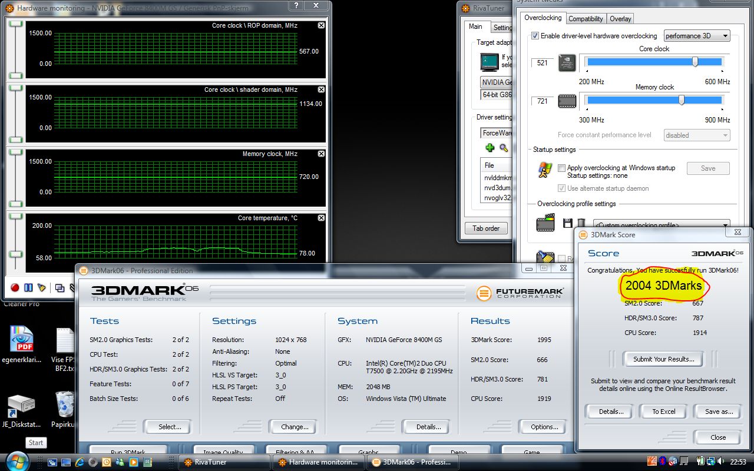This screenshot has height=471, width=754.
Task: Switch to the Compatibility tab
Action: tap(586, 19)
